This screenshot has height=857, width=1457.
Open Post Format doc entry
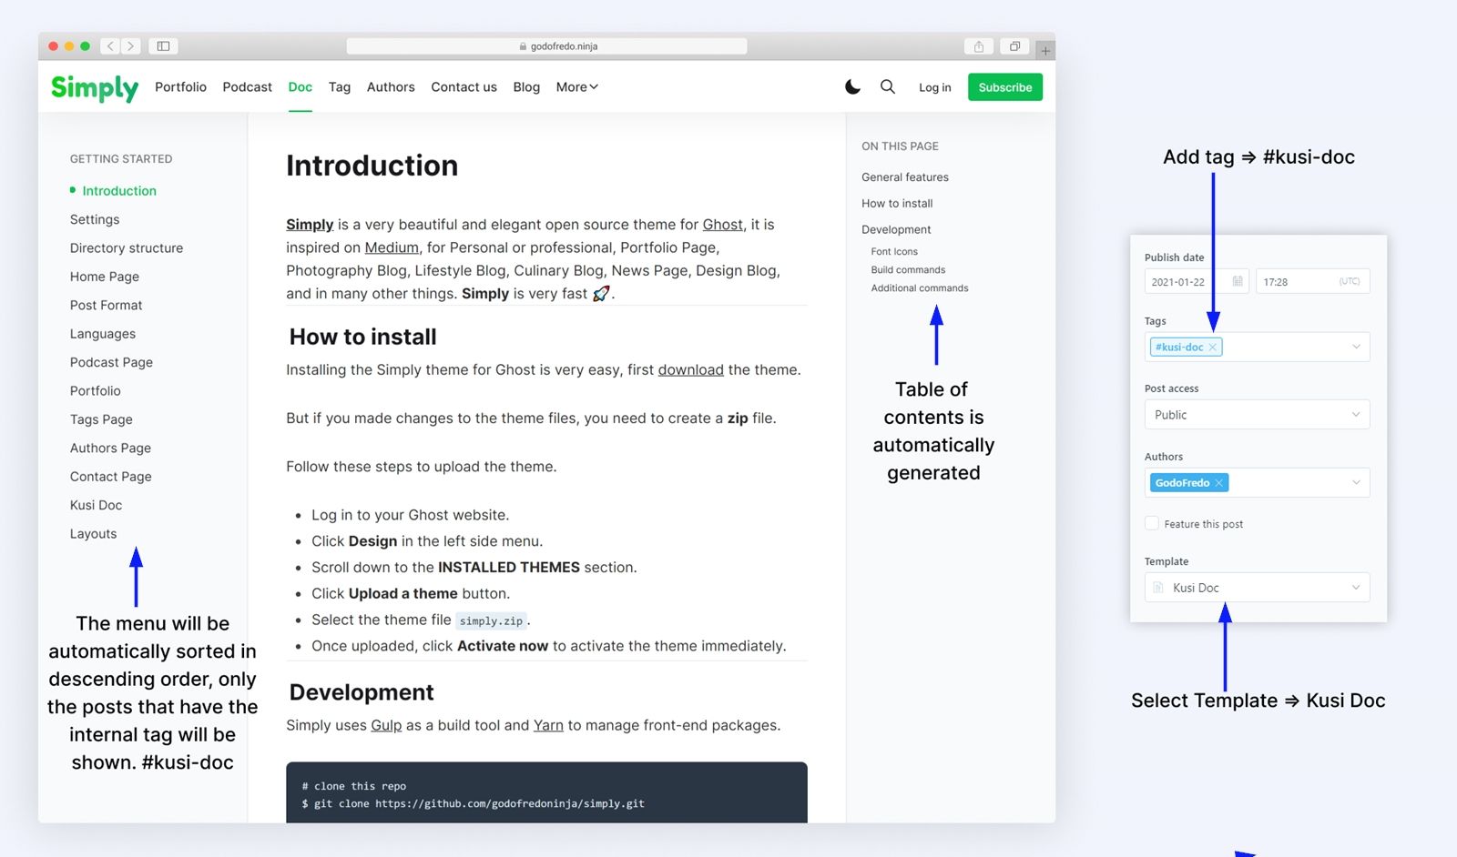point(107,306)
